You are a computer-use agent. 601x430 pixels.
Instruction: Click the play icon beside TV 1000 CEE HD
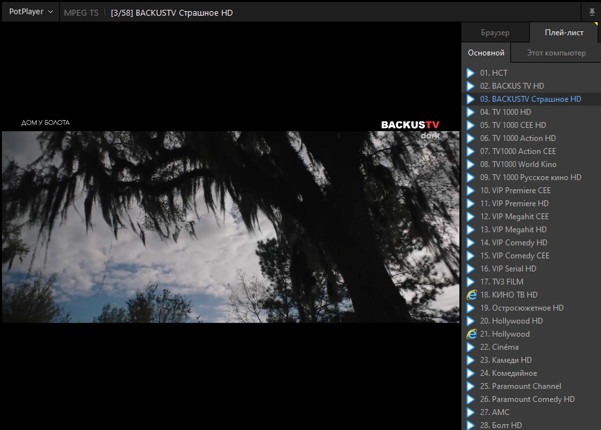470,125
